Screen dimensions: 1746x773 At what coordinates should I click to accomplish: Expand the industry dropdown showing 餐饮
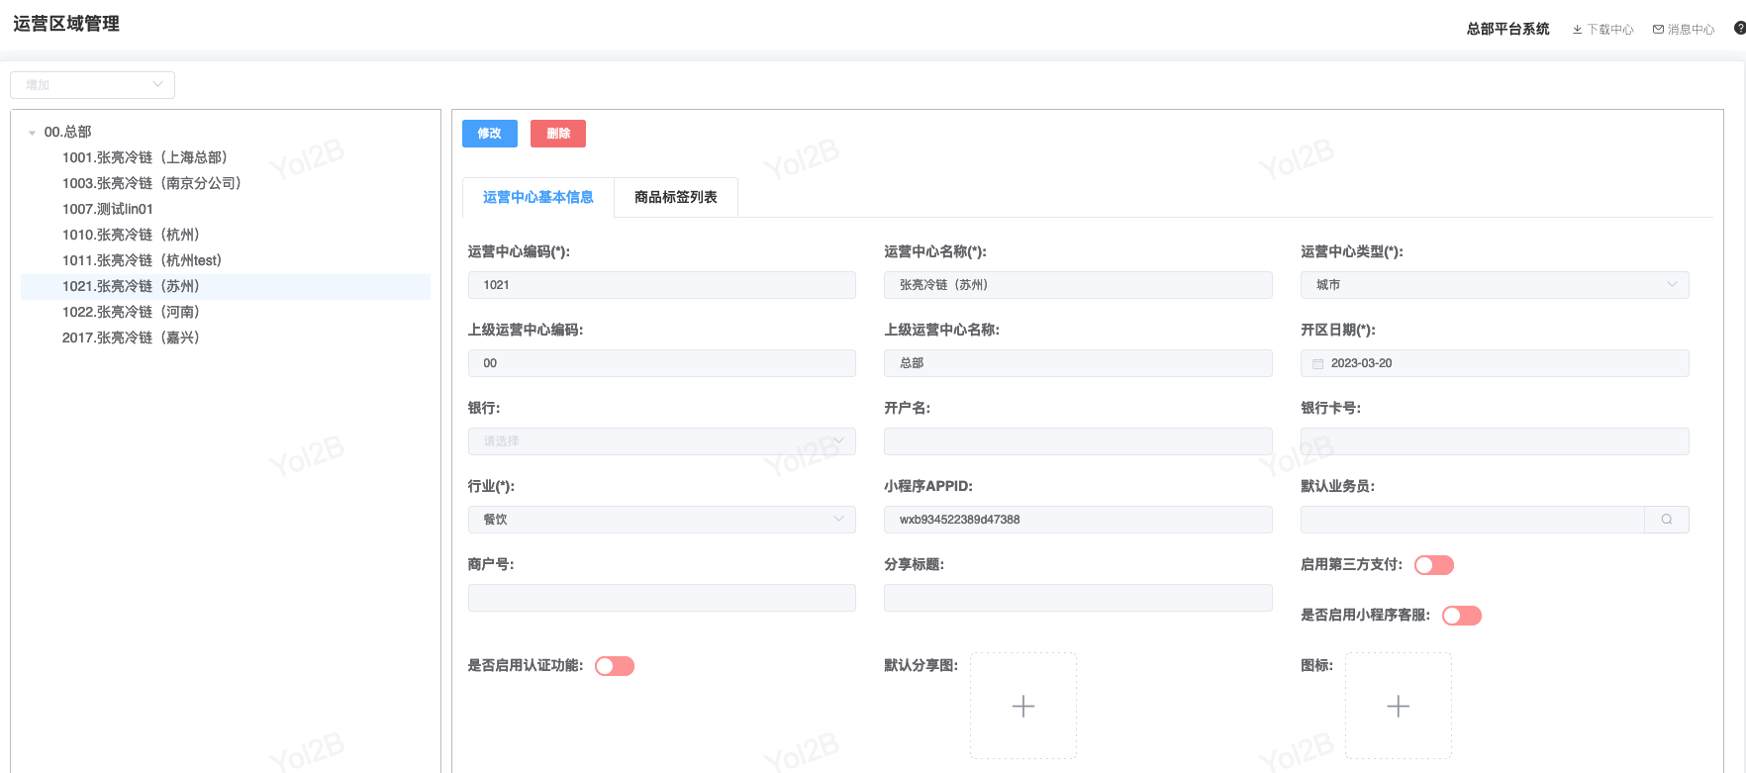(x=661, y=520)
